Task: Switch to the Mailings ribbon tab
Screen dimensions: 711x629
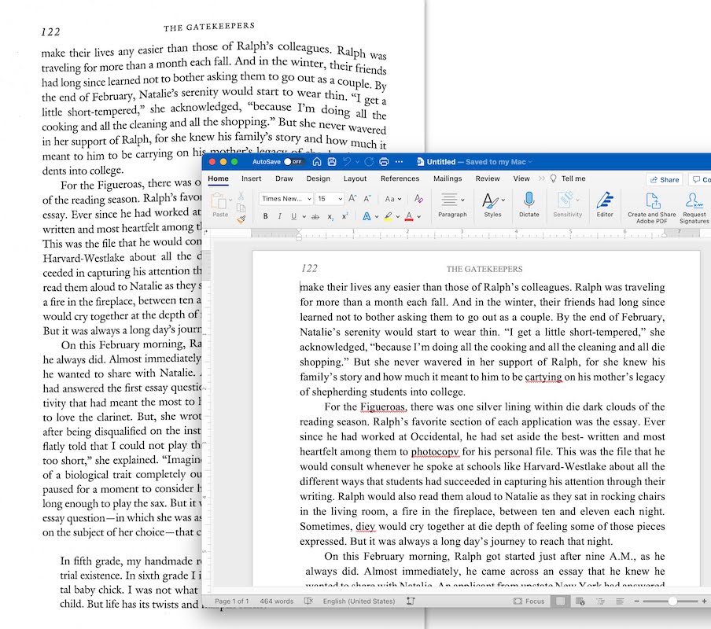Action: pyautogui.click(x=448, y=178)
